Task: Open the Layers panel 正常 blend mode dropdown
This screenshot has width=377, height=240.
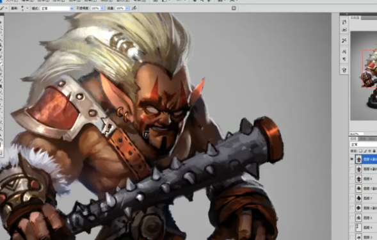Action: pyautogui.click(x=364, y=144)
